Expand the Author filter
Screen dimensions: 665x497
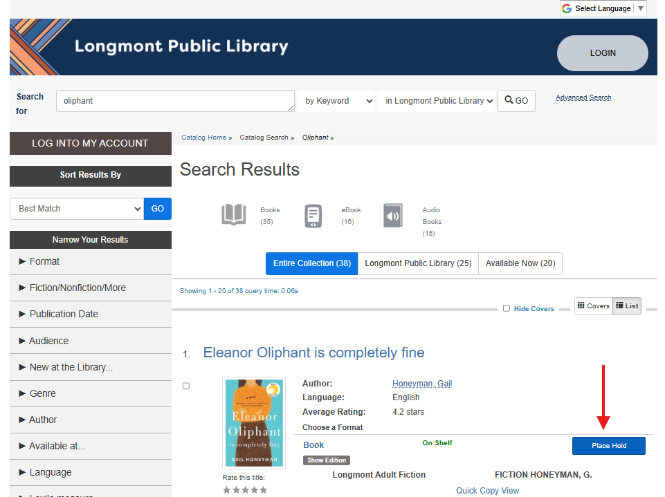tap(91, 420)
